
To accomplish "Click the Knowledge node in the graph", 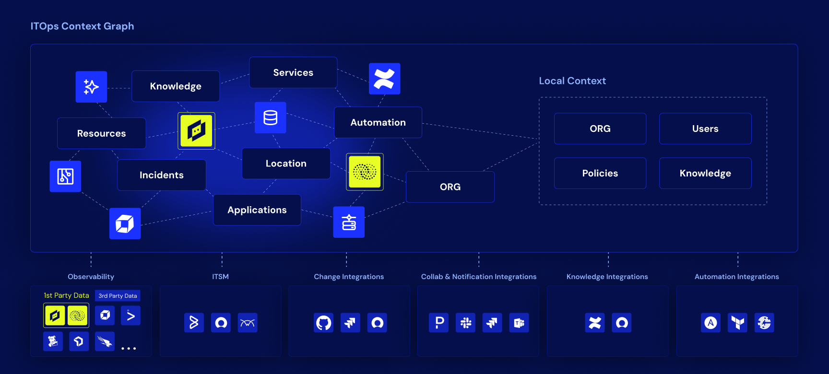I will [176, 86].
